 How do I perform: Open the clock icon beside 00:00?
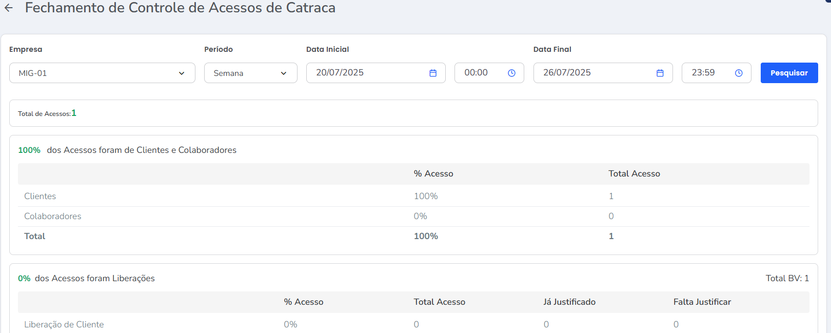pos(511,73)
